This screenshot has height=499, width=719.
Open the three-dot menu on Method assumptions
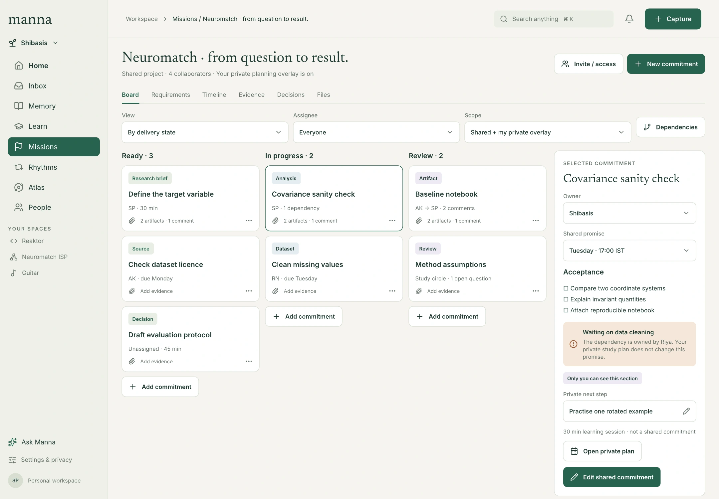coord(536,291)
